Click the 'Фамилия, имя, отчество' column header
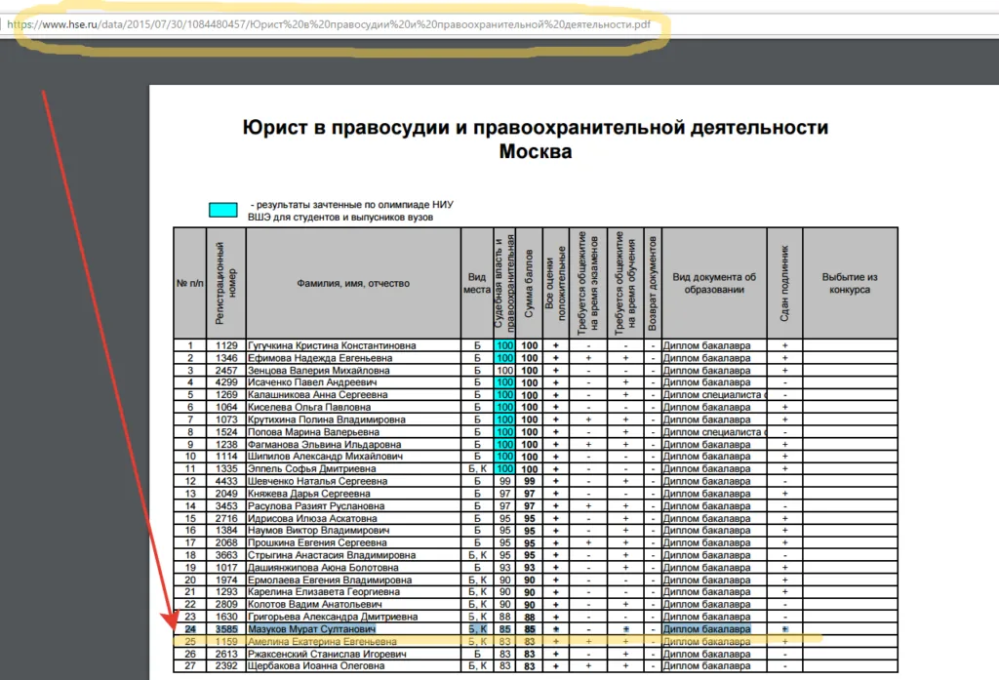 pyautogui.click(x=353, y=283)
